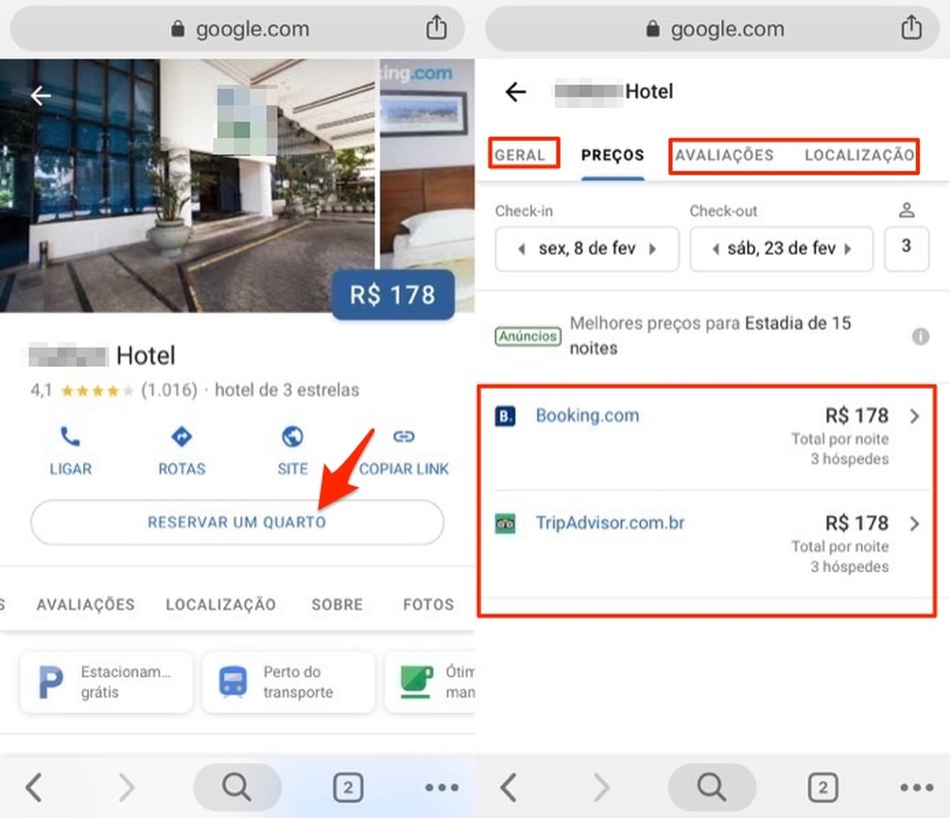Open search using the magnifier icon
This screenshot has width=950, height=818.
(237, 786)
